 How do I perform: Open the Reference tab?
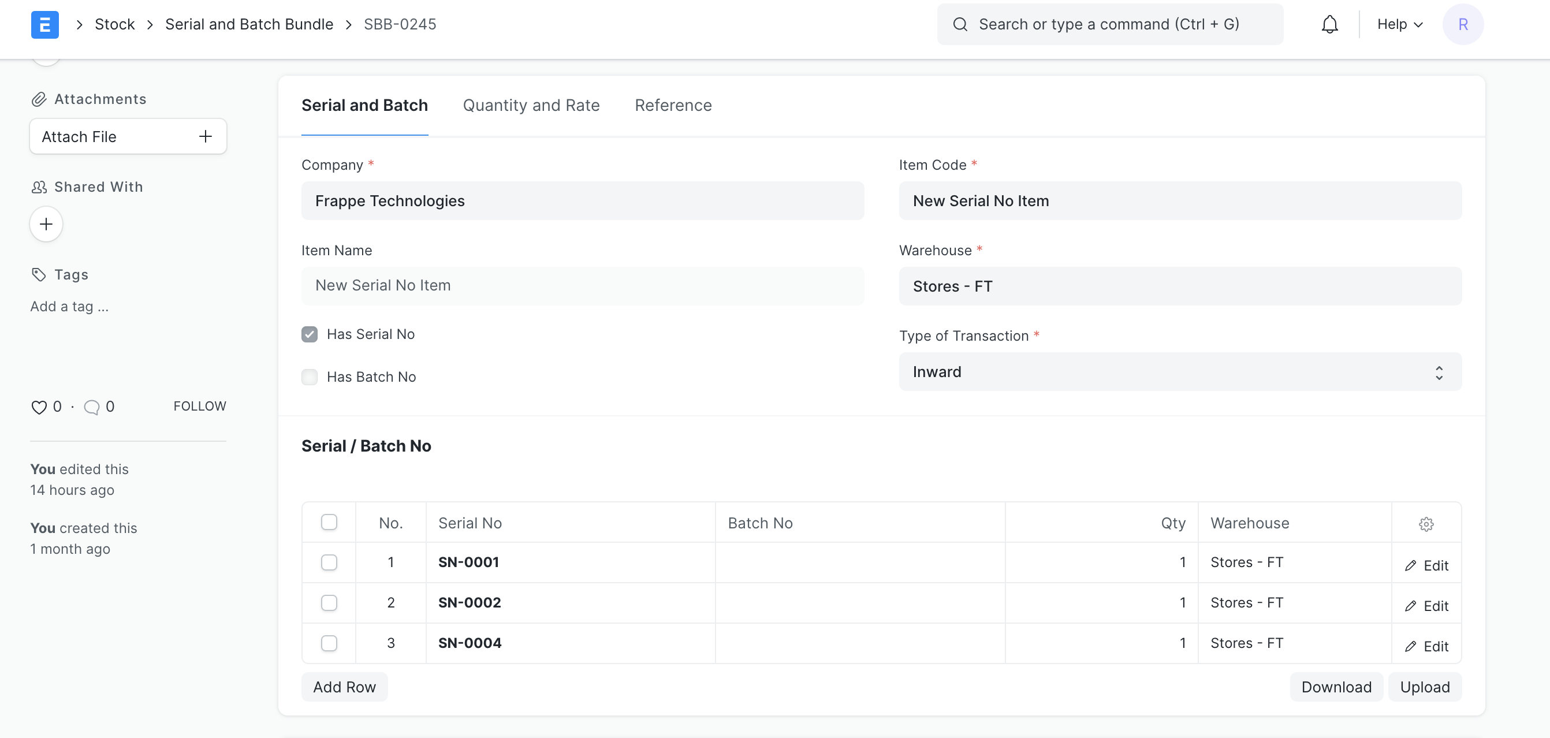(x=673, y=105)
